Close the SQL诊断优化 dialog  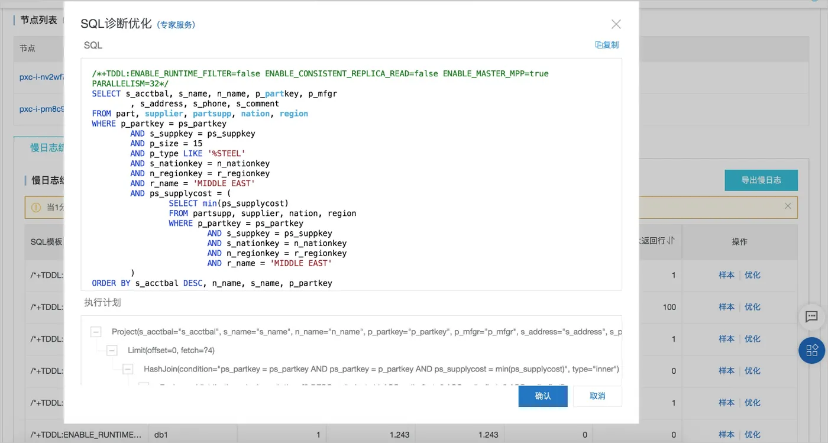(616, 24)
